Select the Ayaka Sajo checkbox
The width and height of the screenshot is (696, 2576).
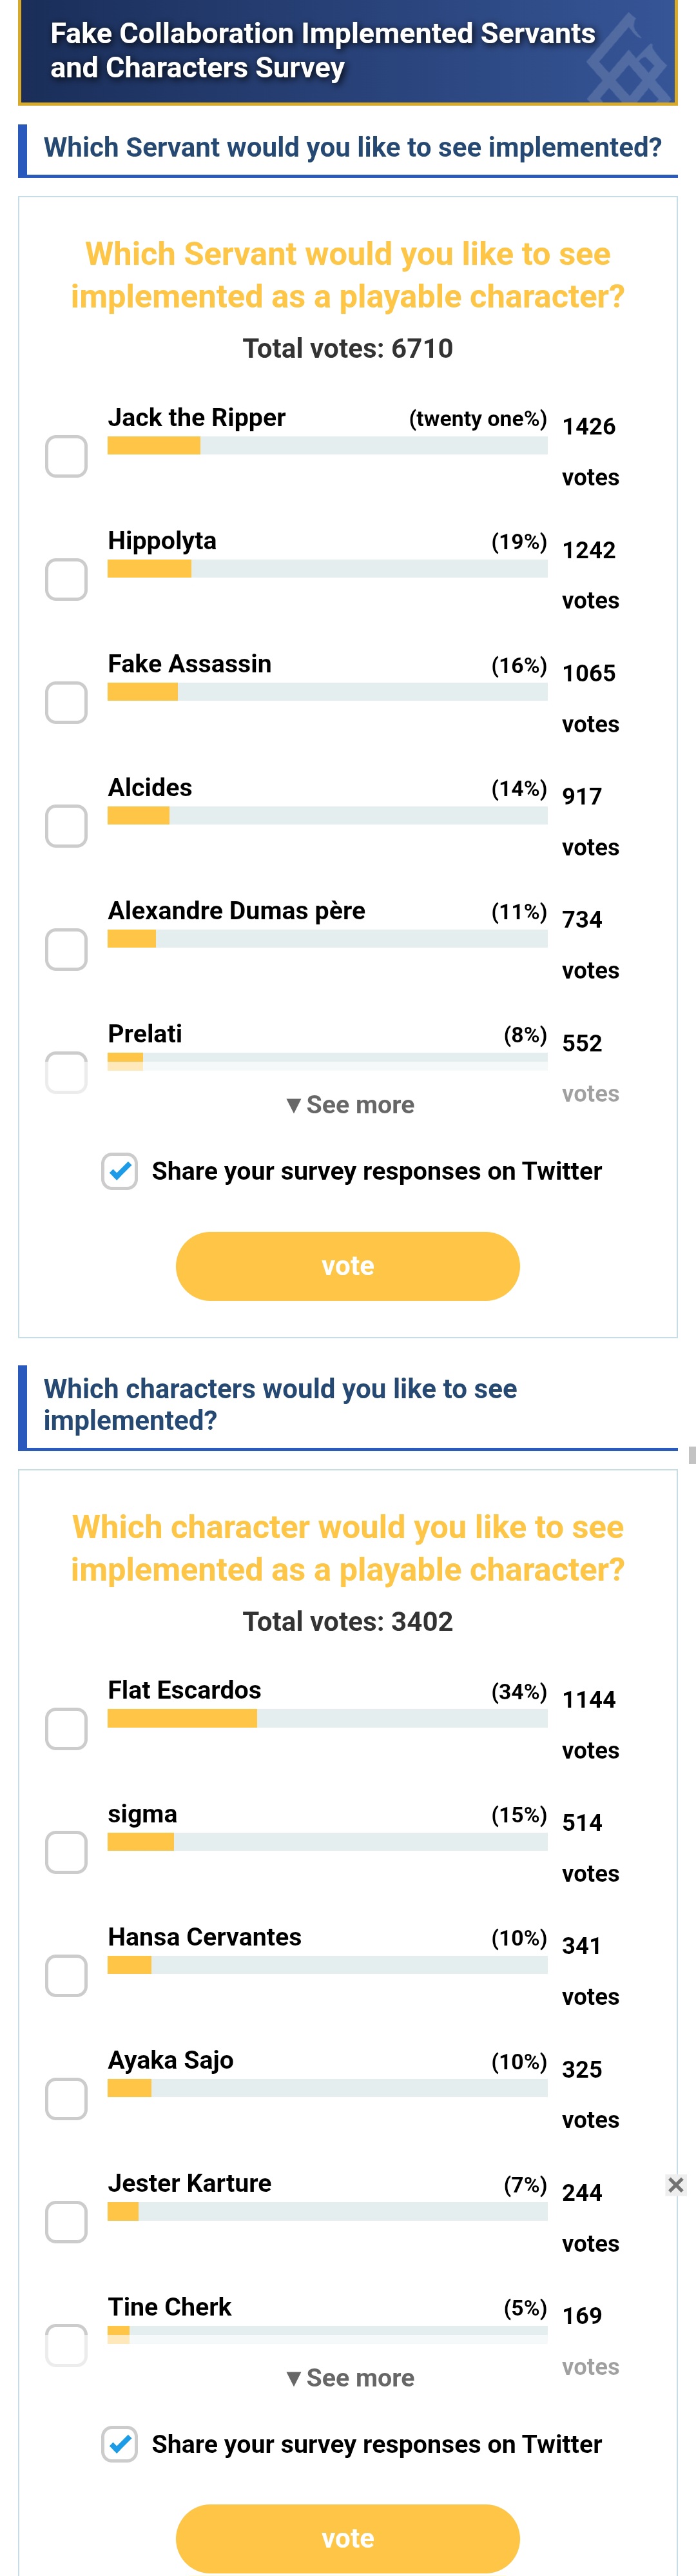coord(66,2099)
